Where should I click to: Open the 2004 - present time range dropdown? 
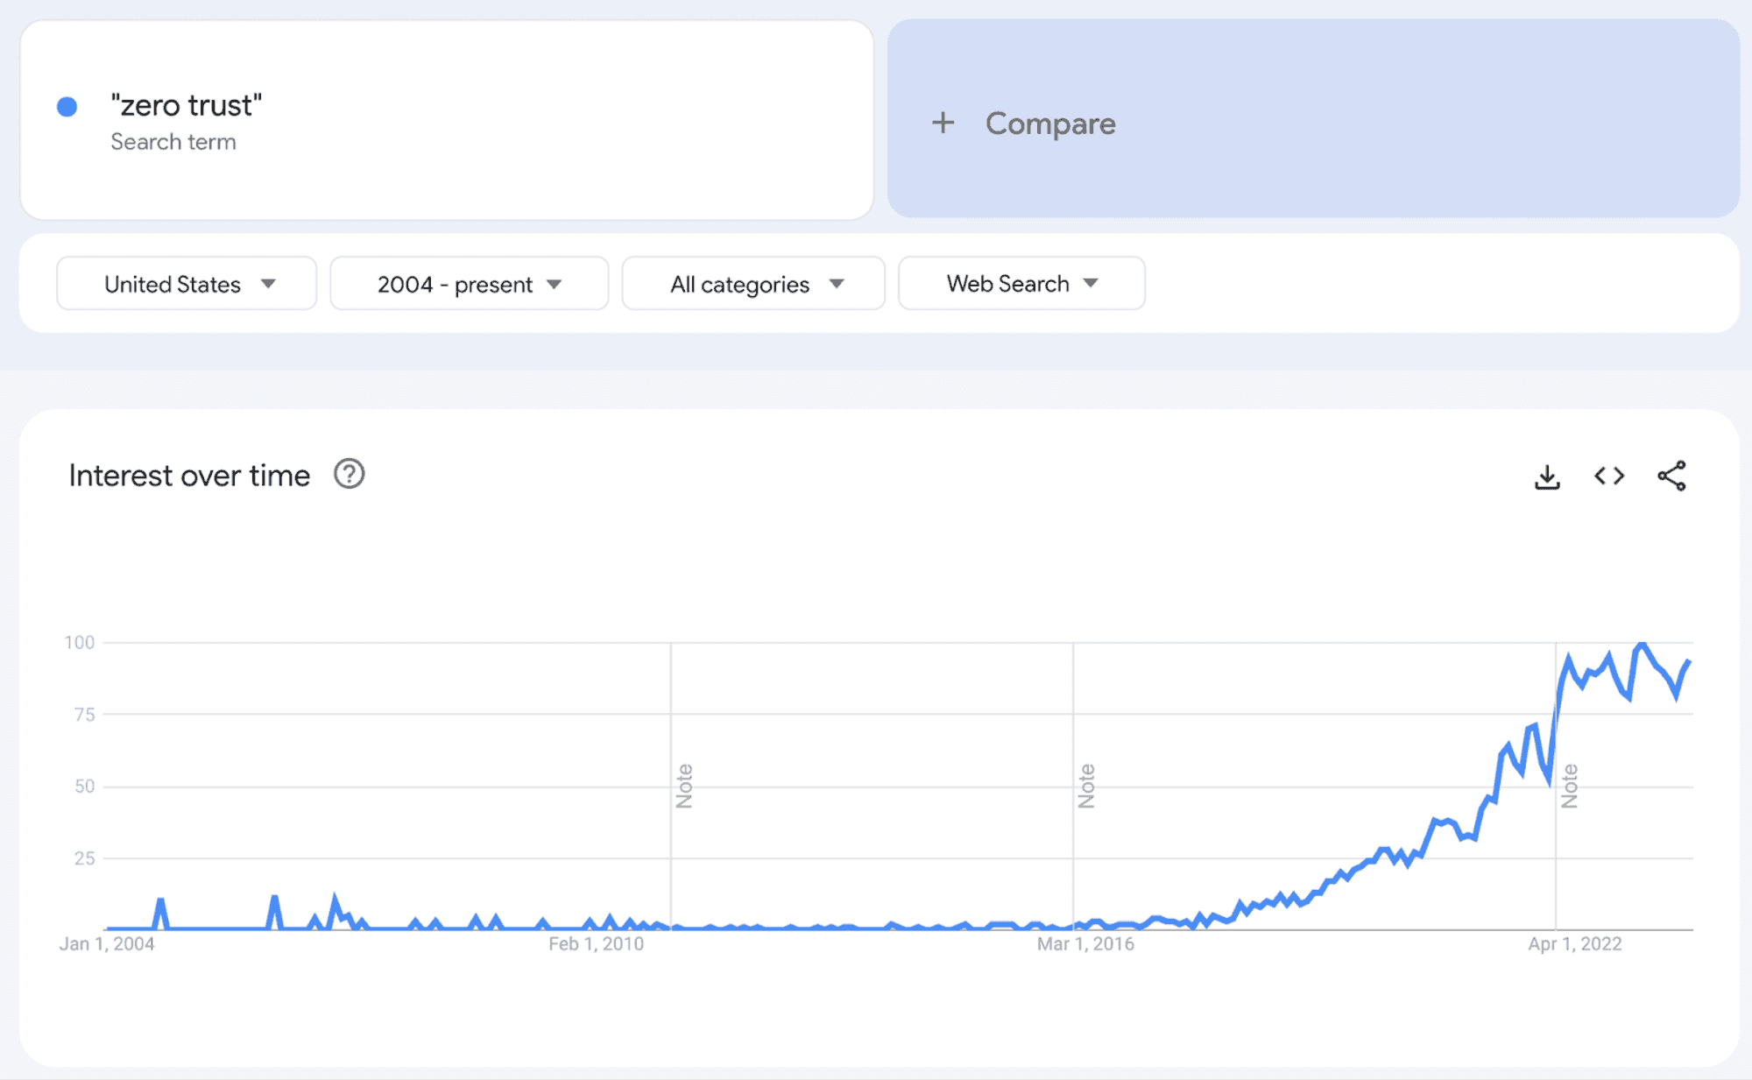(x=469, y=283)
